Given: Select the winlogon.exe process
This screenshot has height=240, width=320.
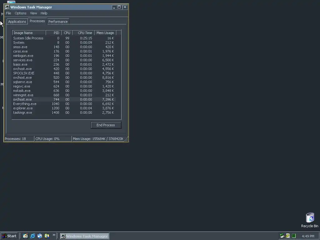Looking at the screenshot, I should point(64,56).
